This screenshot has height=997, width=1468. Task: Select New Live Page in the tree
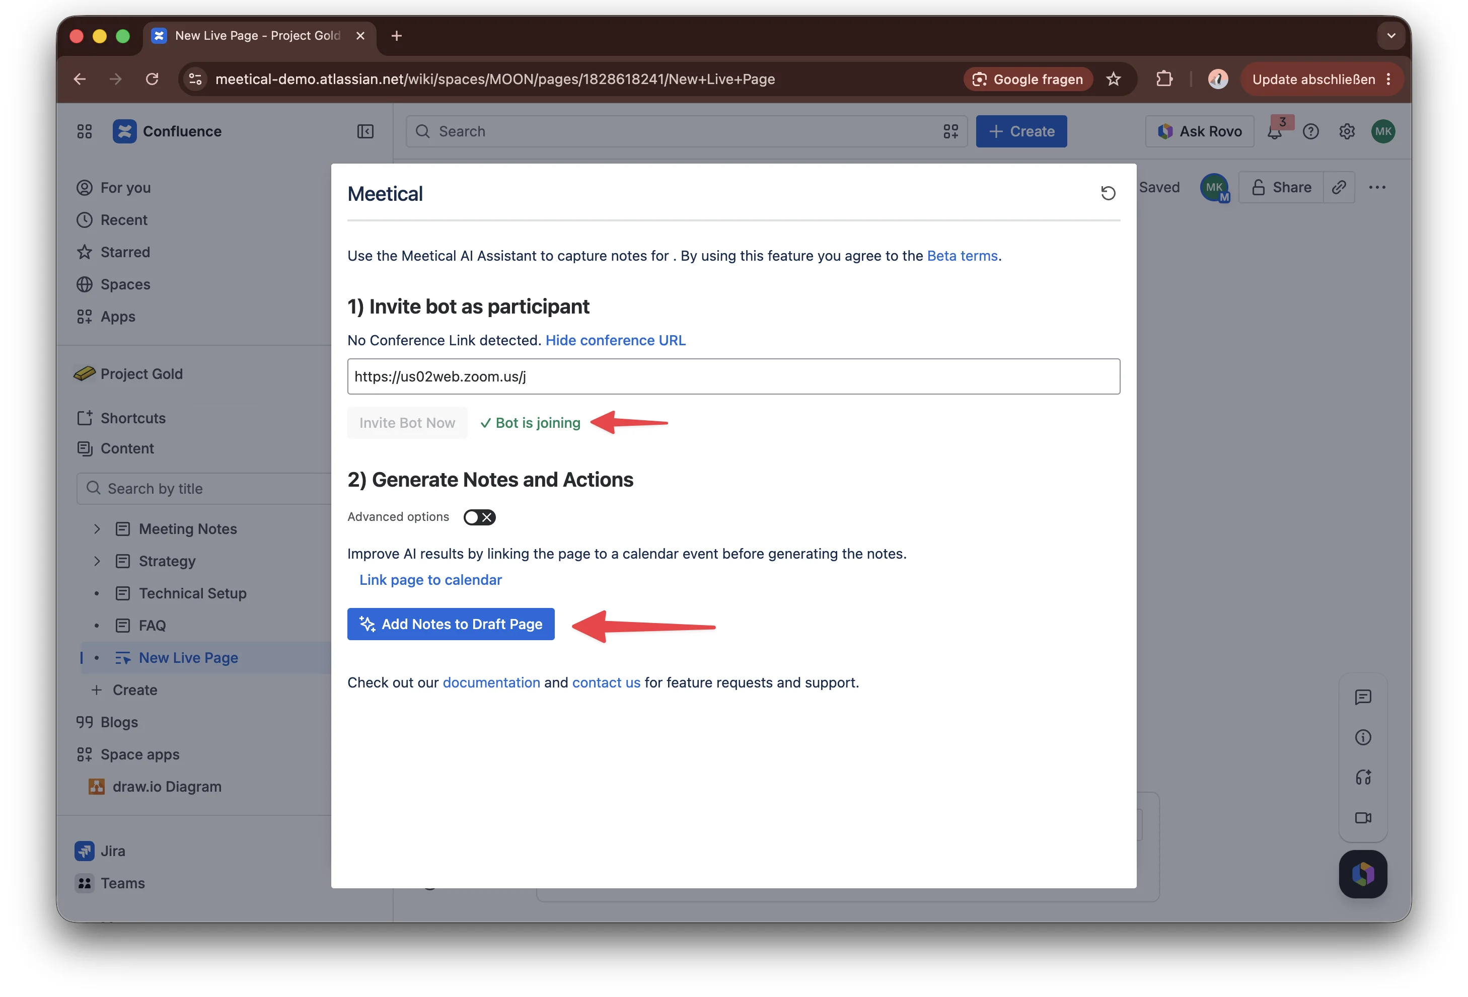(x=188, y=658)
